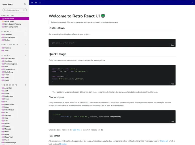Click the Alert component icon

coord(3,91)
